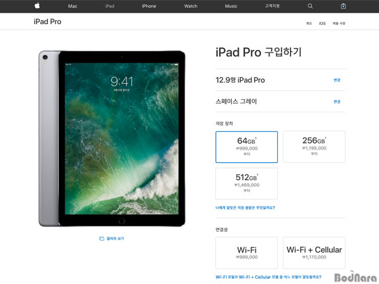Click the Wi-Fi model comparison help link

[268, 277]
